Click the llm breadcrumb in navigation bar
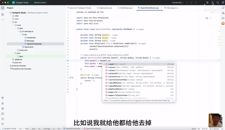Screen dimensions: 225x130 click(x=59, y=129)
